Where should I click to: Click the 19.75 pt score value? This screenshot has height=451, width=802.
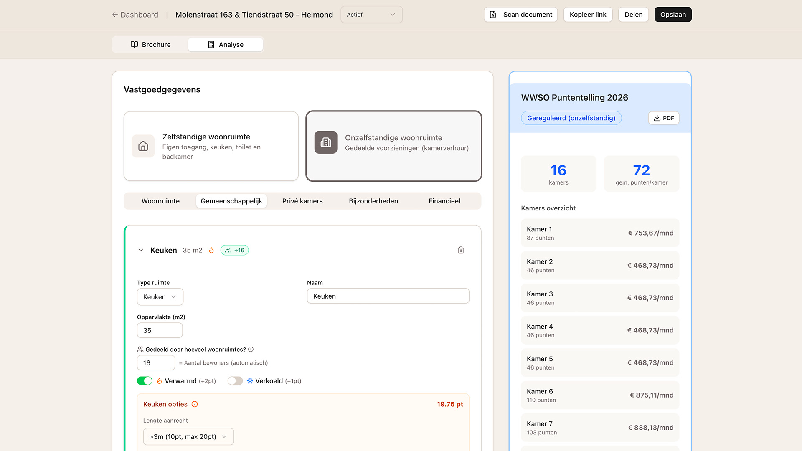(450, 404)
